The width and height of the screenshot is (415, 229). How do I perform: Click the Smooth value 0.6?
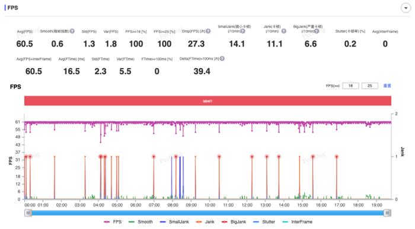click(x=57, y=44)
